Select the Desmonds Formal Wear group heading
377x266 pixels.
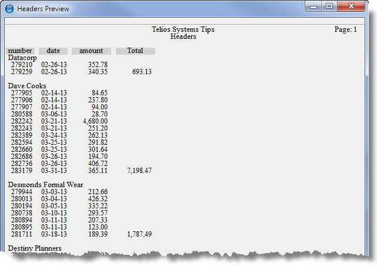pyautogui.click(x=45, y=185)
